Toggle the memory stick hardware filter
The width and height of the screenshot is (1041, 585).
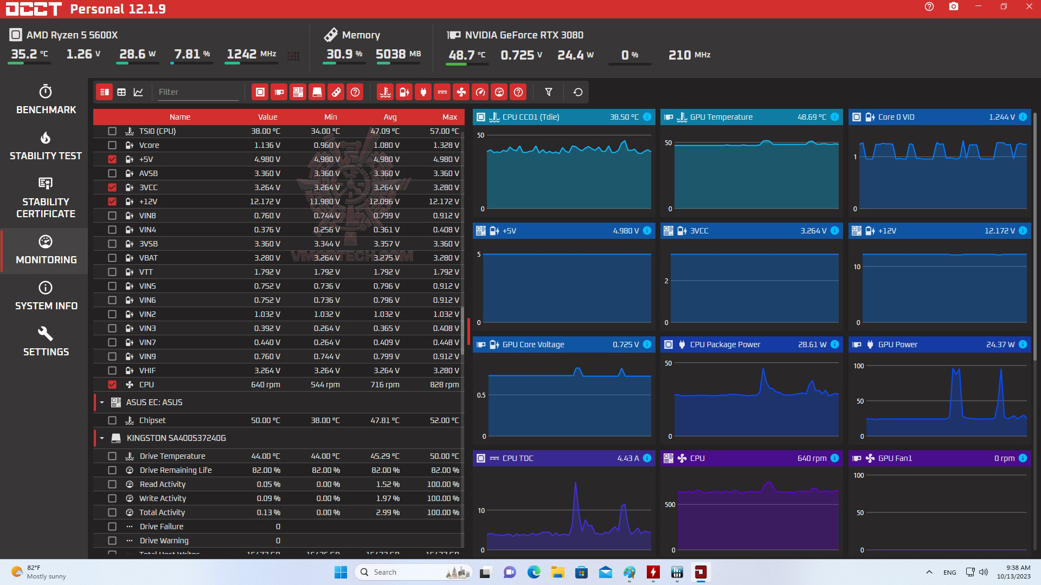pos(336,92)
